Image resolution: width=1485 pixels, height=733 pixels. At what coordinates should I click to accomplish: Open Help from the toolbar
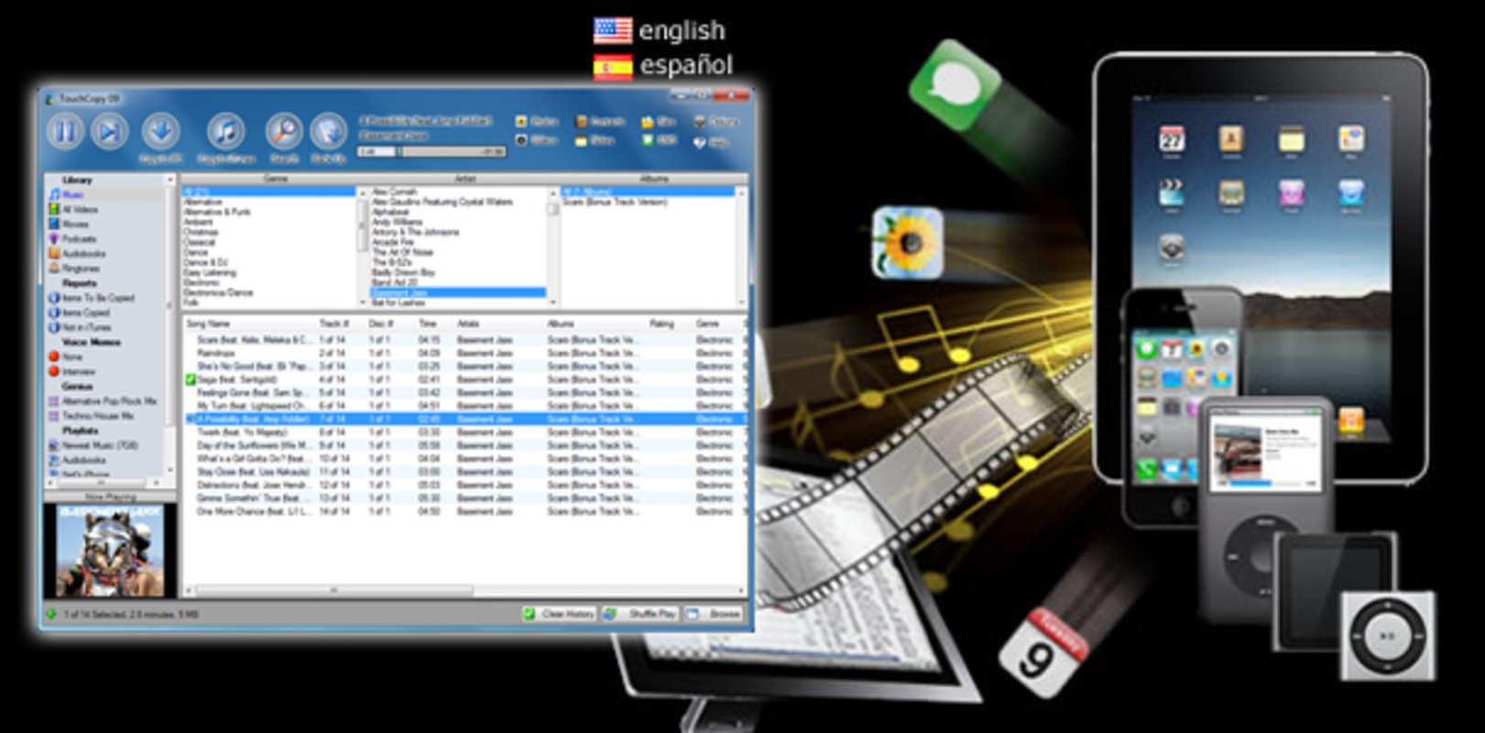[x=711, y=142]
